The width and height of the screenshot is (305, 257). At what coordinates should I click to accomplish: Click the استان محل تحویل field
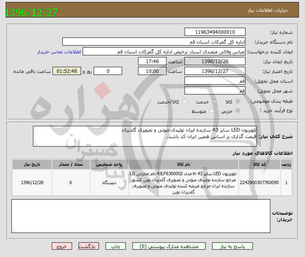(215, 81)
